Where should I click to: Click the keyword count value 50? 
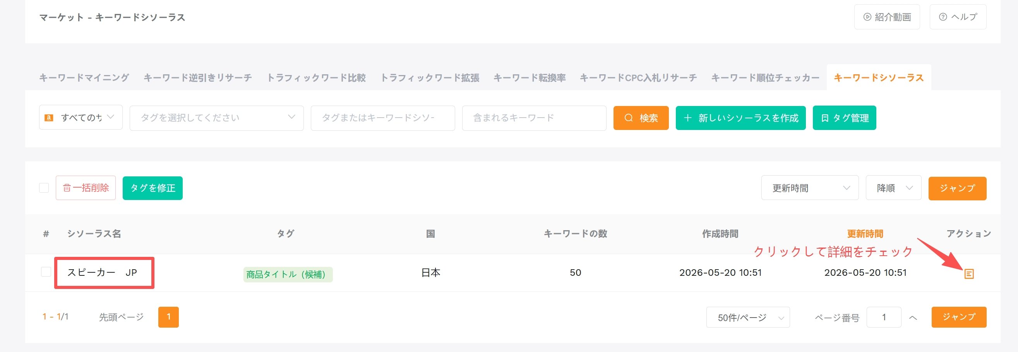coord(576,273)
